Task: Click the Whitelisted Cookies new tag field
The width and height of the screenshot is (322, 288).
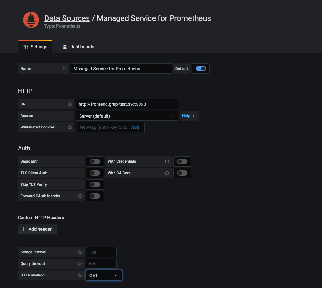Action: click(x=103, y=127)
